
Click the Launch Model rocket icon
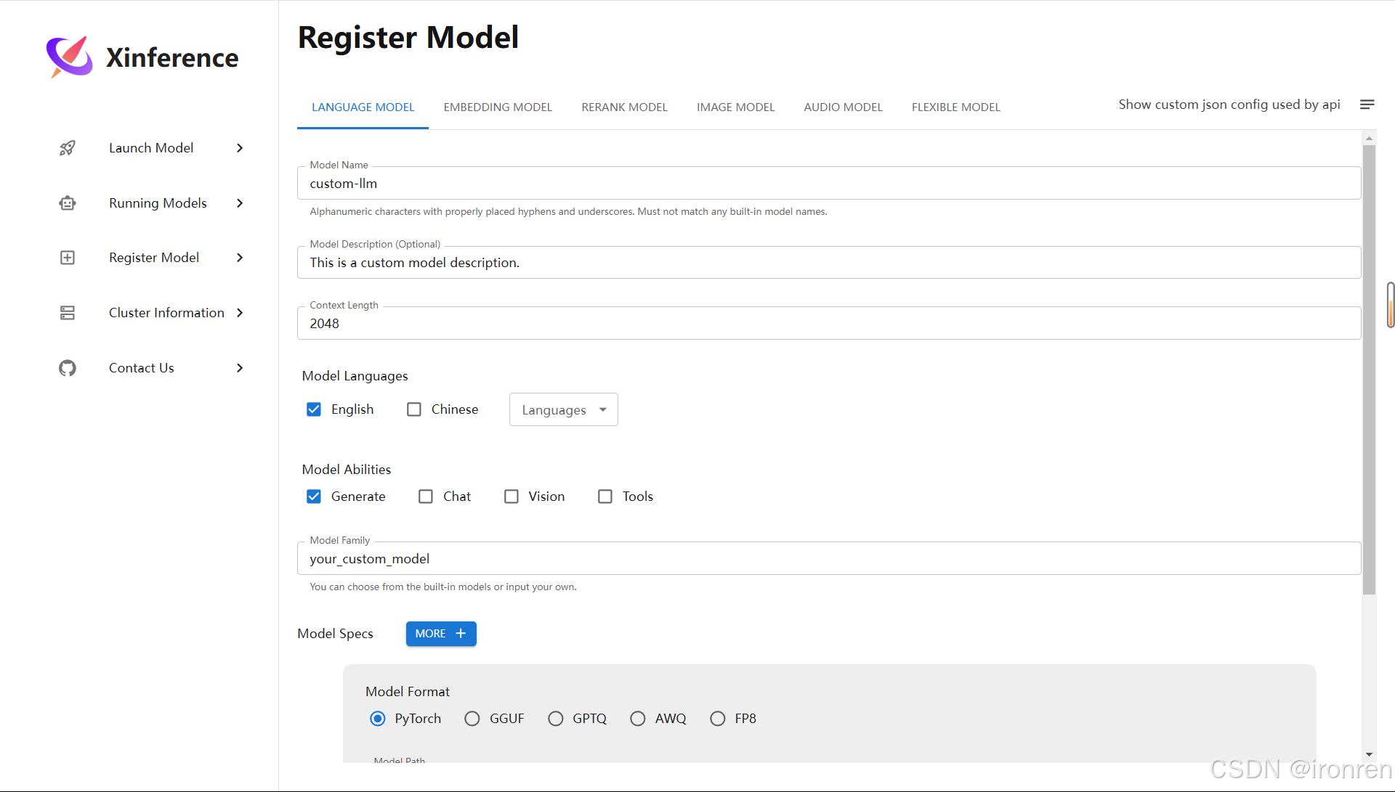pyautogui.click(x=68, y=148)
